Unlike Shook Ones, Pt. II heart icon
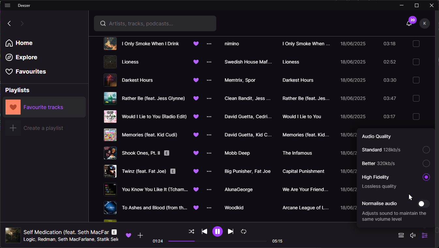The height and width of the screenshot is (248, 439). (x=196, y=153)
